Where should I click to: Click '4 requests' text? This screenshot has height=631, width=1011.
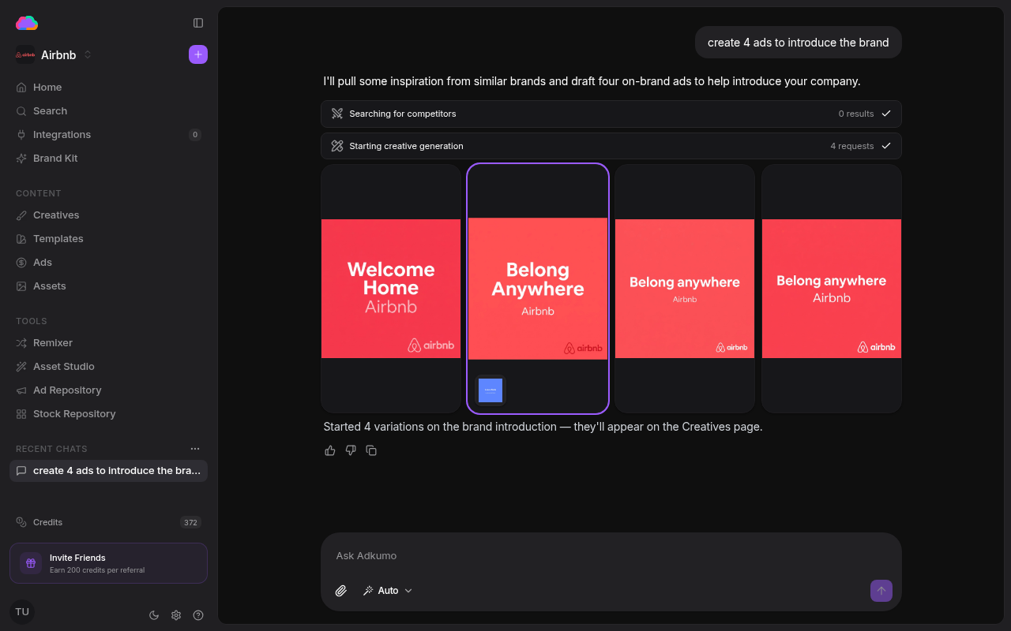click(x=852, y=146)
